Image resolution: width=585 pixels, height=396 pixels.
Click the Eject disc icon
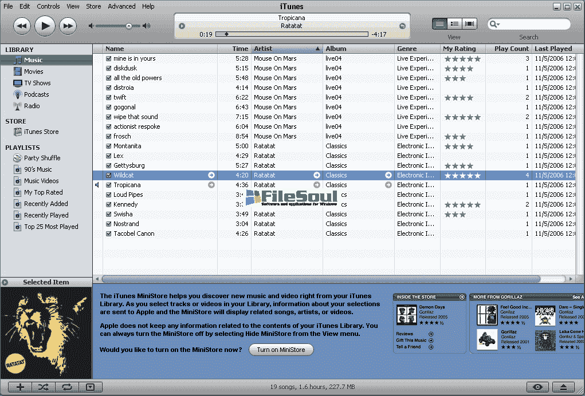click(563, 387)
